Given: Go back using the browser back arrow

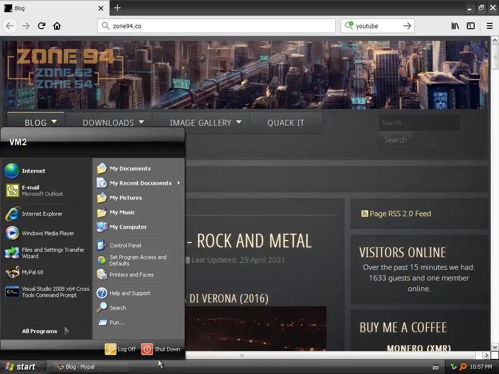Looking at the screenshot, I should (x=10, y=26).
